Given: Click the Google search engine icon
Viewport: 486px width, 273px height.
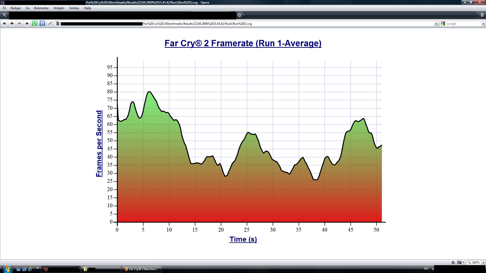Looking at the screenshot, I should 443,24.
